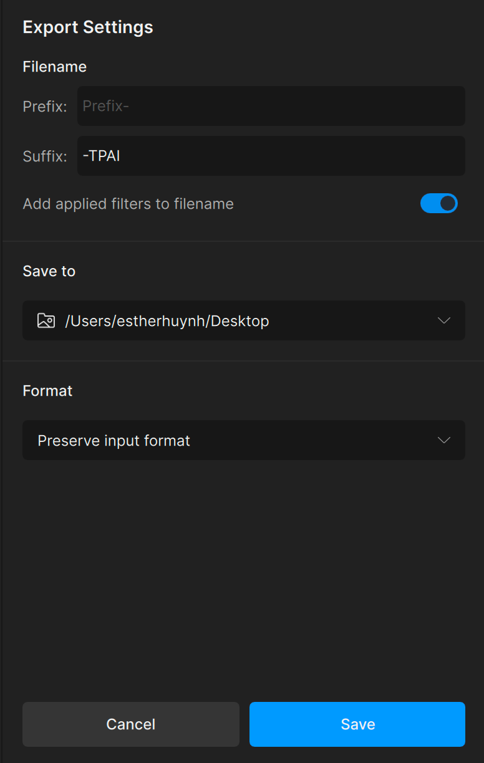Screen dimensions: 484x763
Task: Click into the Prefix input field
Action: [271, 106]
